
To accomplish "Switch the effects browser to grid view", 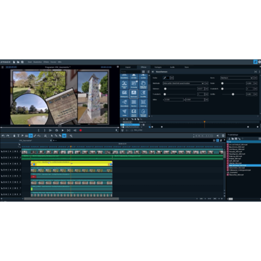I will tap(144, 72).
